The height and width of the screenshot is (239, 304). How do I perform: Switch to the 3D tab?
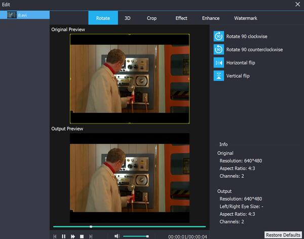pyautogui.click(x=128, y=18)
